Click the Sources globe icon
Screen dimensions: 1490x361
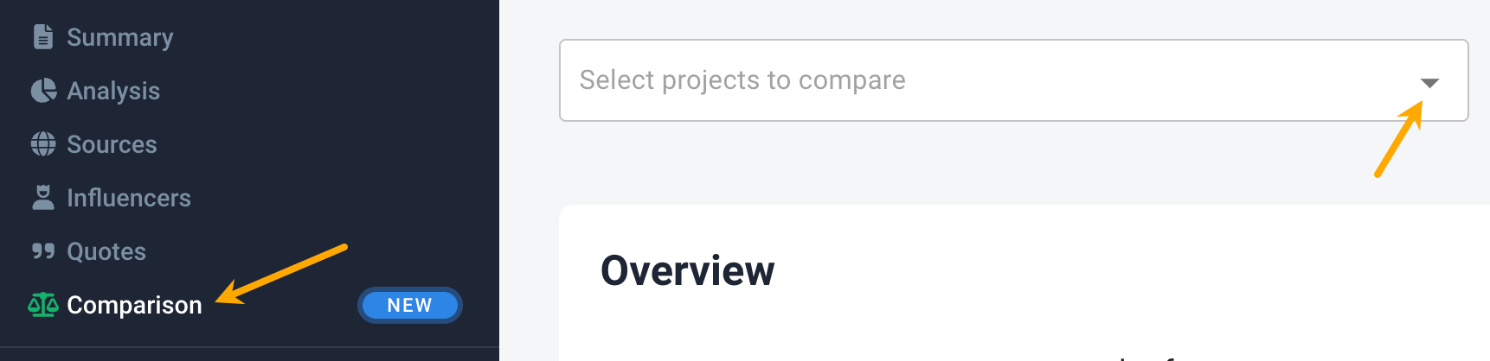coord(43,144)
